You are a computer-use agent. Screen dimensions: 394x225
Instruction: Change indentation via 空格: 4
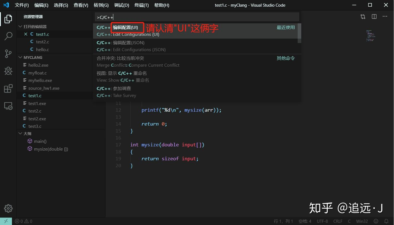(x=305, y=221)
